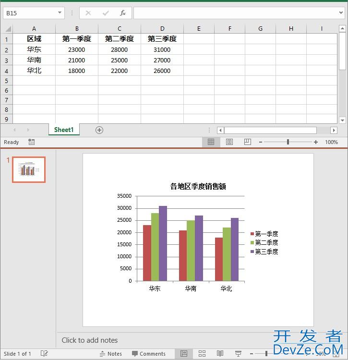The height and width of the screenshot is (360, 348).
Task: Click the 第二季度 green legend entry
Action: point(264,242)
